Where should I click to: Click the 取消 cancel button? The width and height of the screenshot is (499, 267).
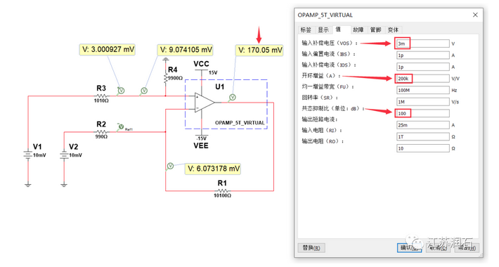tap(439, 248)
